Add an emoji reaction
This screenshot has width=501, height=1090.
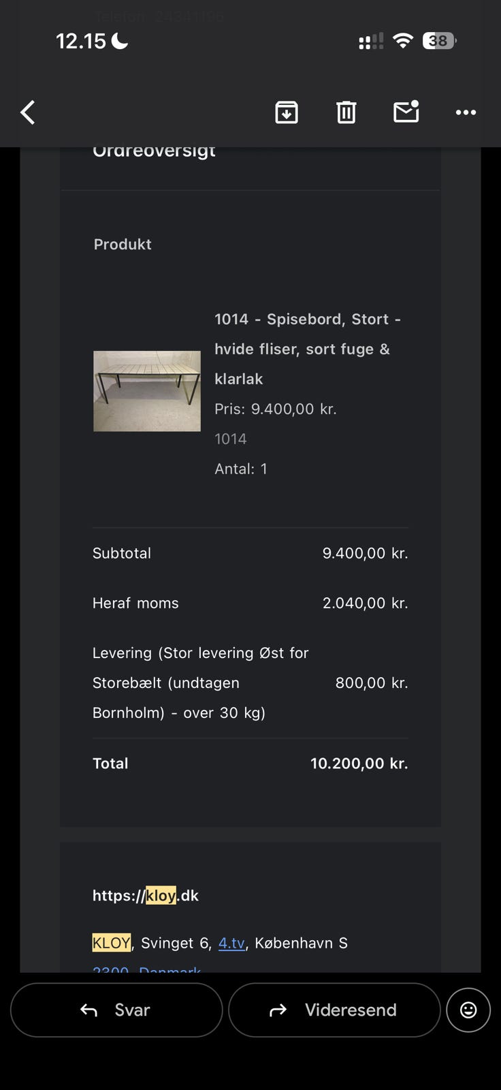[x=468, y=1010]
